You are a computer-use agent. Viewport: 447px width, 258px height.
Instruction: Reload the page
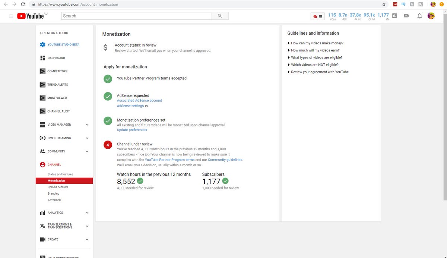click(23, 4)
